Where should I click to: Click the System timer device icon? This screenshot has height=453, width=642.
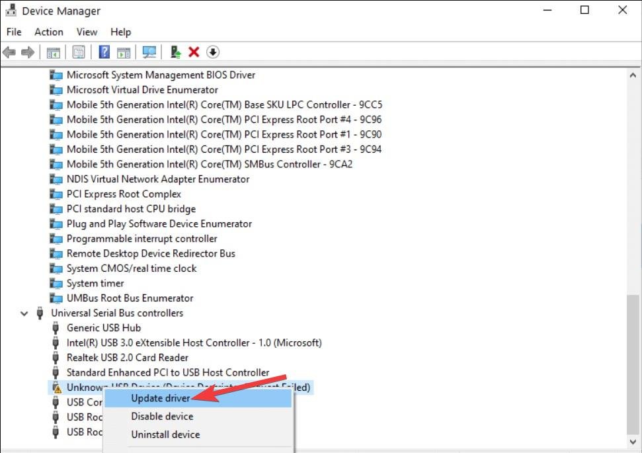(56, 283)
